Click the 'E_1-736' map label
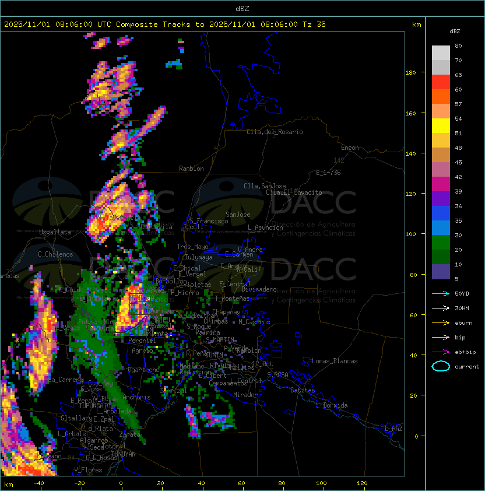The height and width of the screenshot is (491, 485). [328, 173]
